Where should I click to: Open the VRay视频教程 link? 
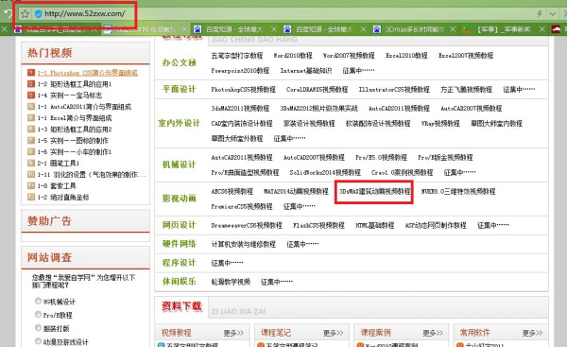pyautogui.click(x=440, y=123)
